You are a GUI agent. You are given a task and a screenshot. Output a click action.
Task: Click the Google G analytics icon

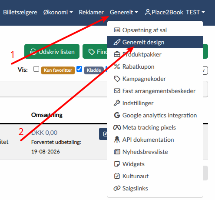pyautogui.click(x=117, y=115)
